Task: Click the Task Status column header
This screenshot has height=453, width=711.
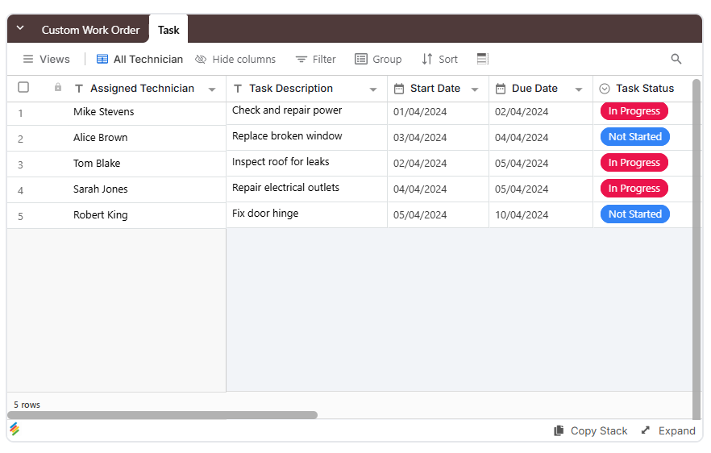Action: click(x=644, y=89)
